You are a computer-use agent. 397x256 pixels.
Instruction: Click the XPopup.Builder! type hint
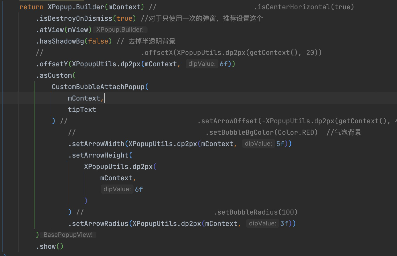click(x=120, y=30)
